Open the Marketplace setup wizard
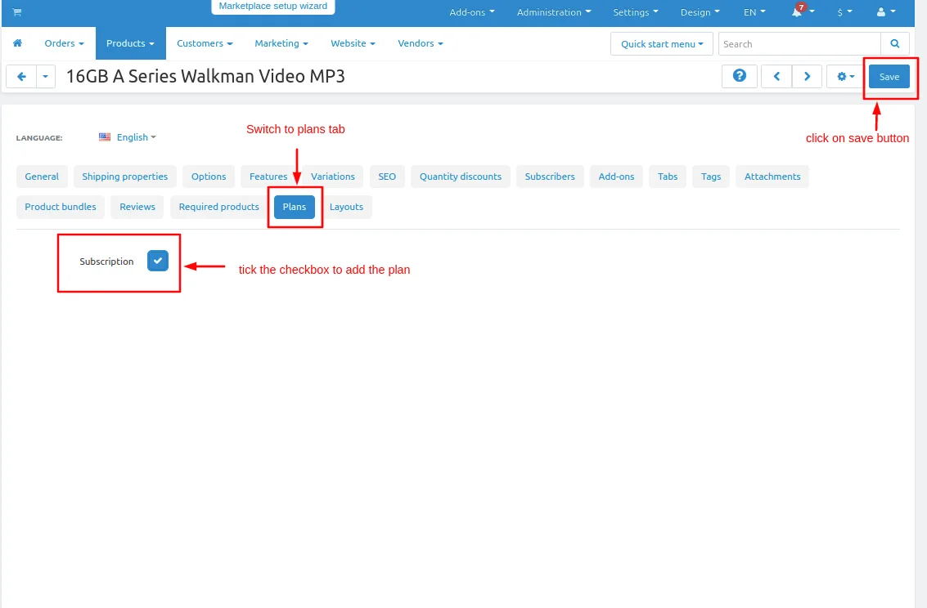 (273, 7)
